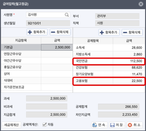Cancel with the 취소 button
This screenshot has height=131, width=146.
click(x=135, y=125)
